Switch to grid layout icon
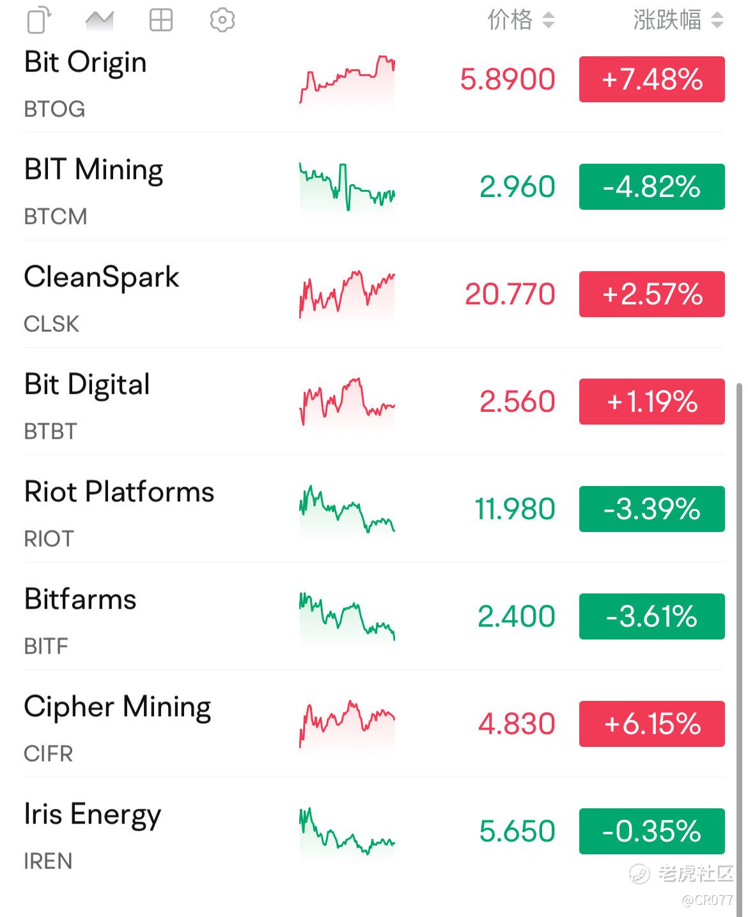This screenshot has height=917, width=748. pos(160,20)
